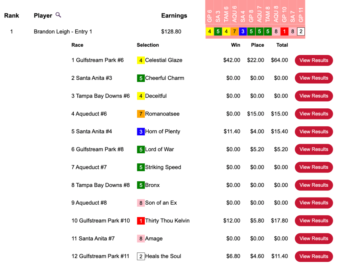Screen dimensions: 346x264
Task: Select player name Brandon Leigh - Entry 1
Action: (x=63, y=32)
